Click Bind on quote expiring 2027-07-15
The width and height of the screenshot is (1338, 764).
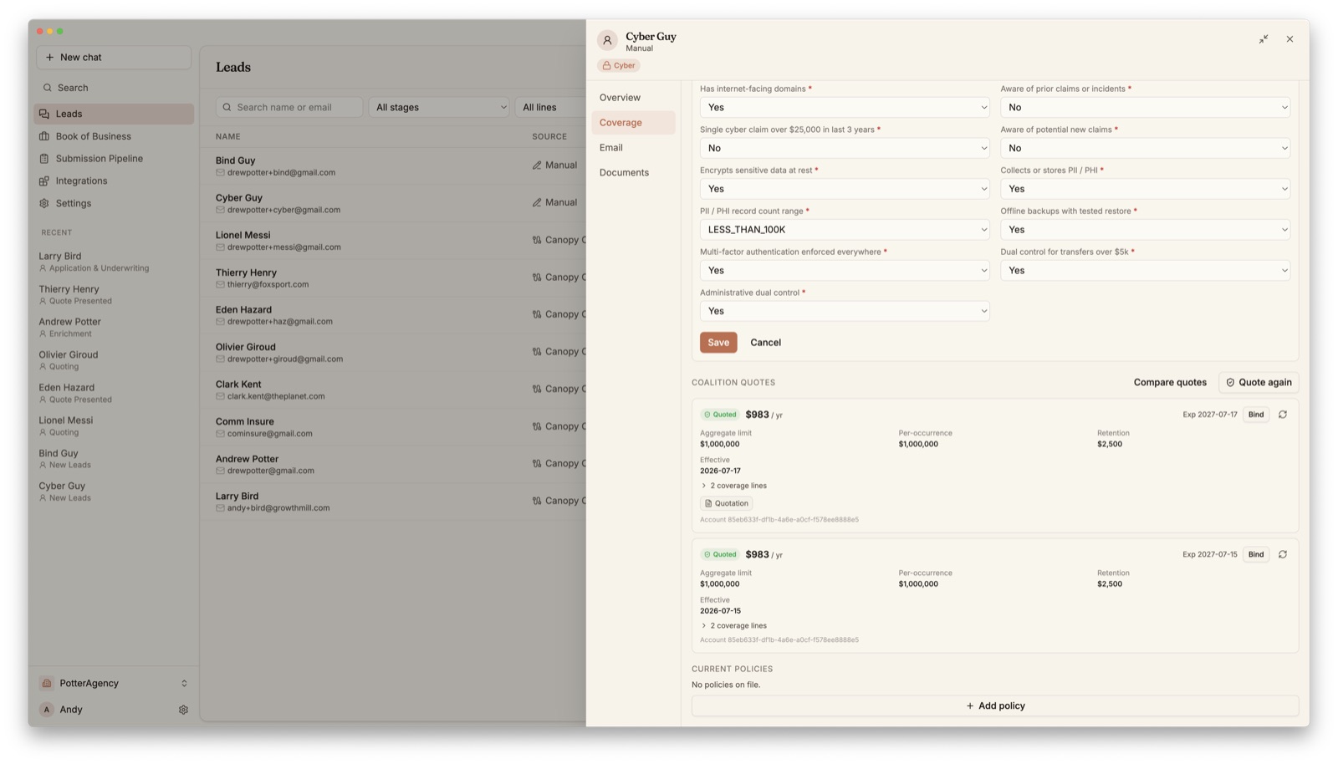pyautogui.click(x=1256, y=554)
